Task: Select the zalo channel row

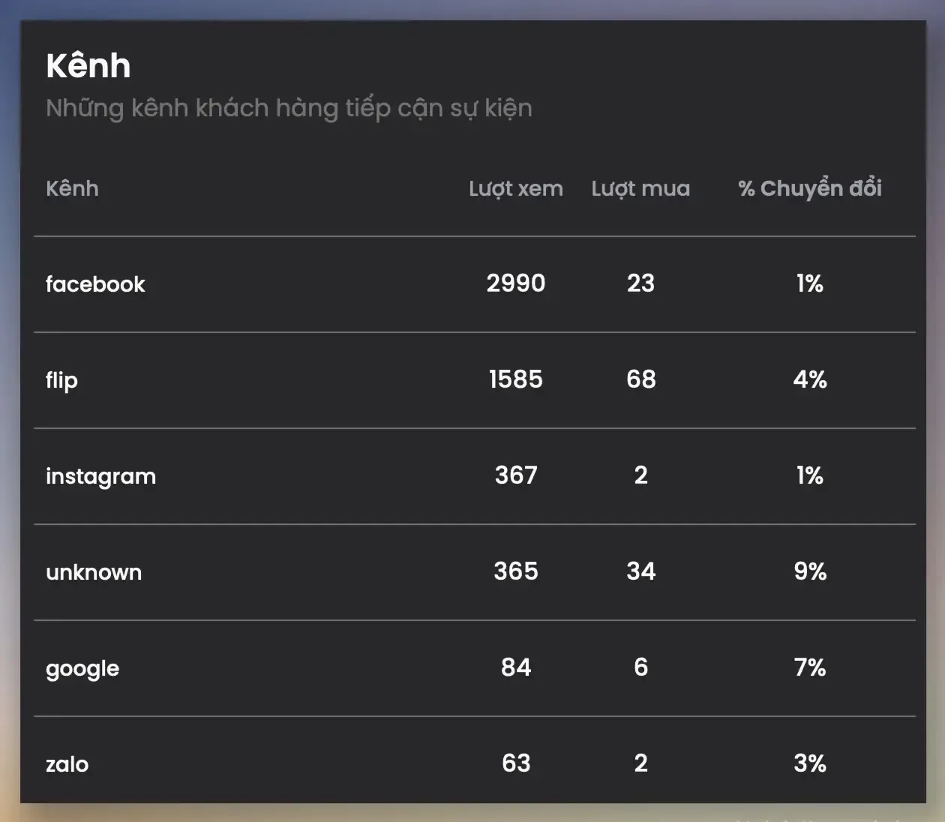Action: tap(67, 764)
